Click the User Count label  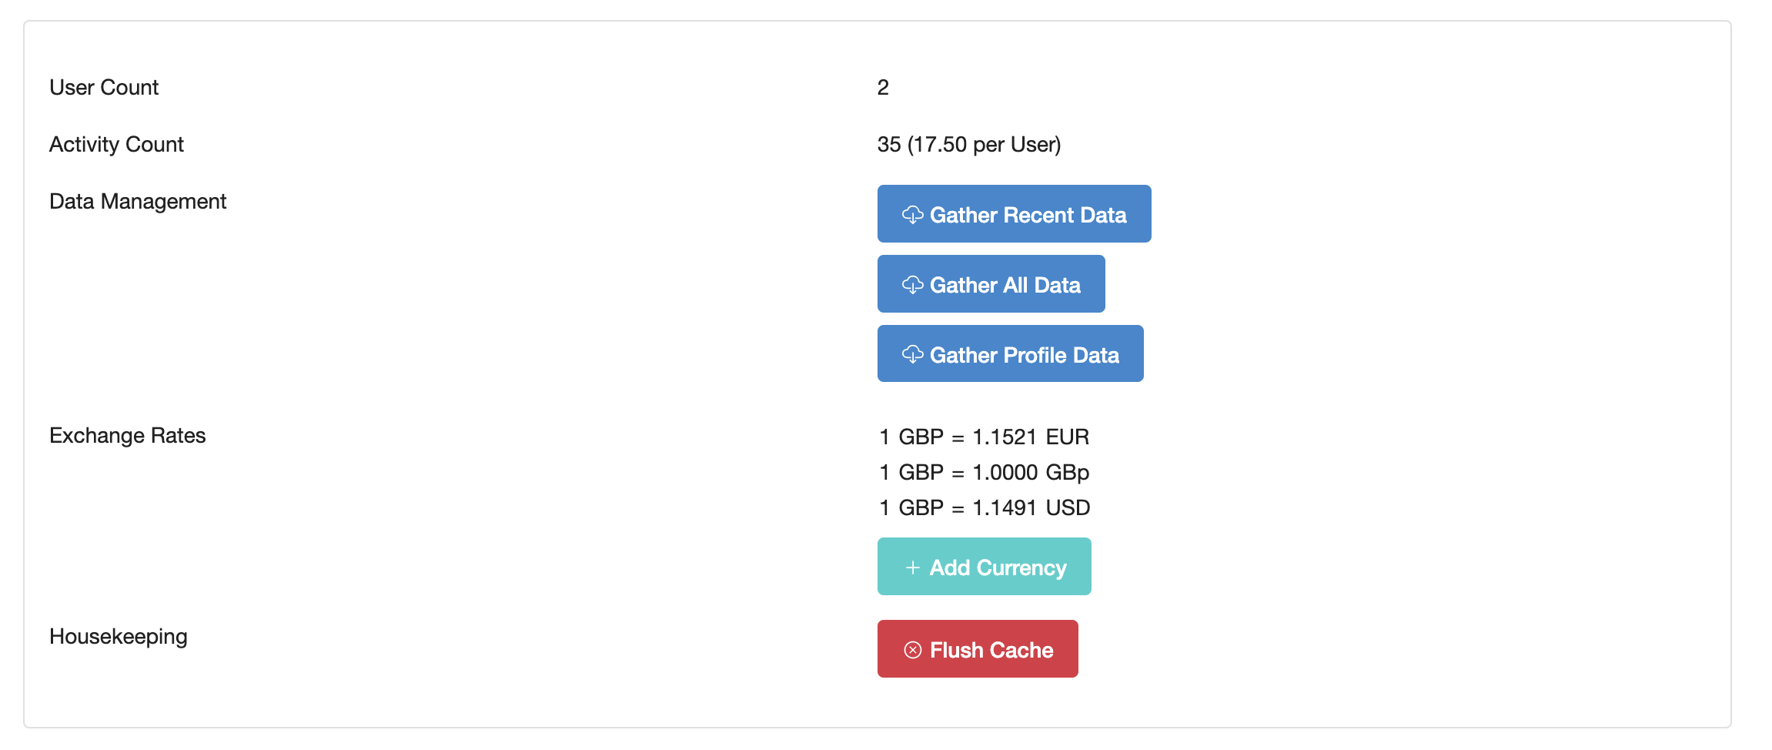[x=103, y=87]
